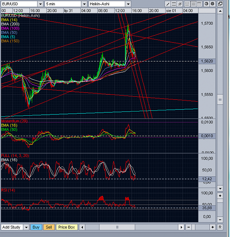Open the EUR/USD instrument dropdown
This screenshot has height=237, width=230.
[40, 4]
